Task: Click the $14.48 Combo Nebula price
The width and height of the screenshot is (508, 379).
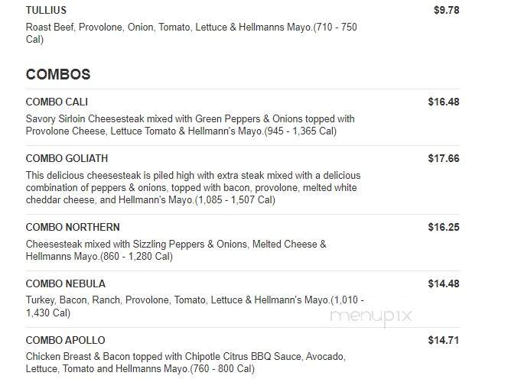Action: 444,283
